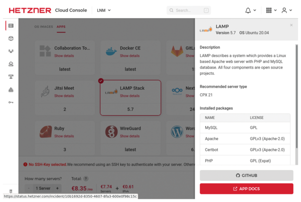Select Jitsi Meet version 2

pos(65,109)
